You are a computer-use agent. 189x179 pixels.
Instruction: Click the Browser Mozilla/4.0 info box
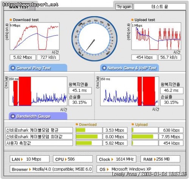coord(51,169)
